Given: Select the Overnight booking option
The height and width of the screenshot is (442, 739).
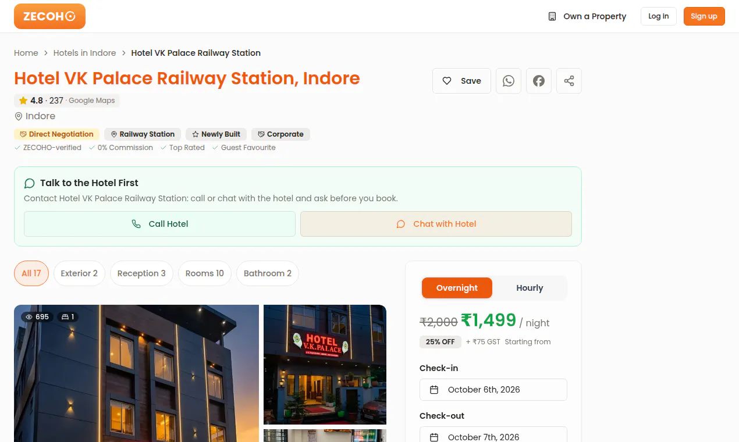Looking at the screenshot, I should [457, 288].
